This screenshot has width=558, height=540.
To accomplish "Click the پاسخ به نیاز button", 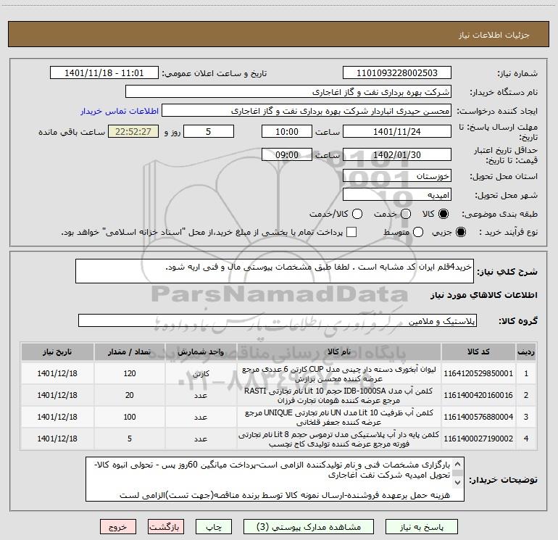I will (421, 527).
